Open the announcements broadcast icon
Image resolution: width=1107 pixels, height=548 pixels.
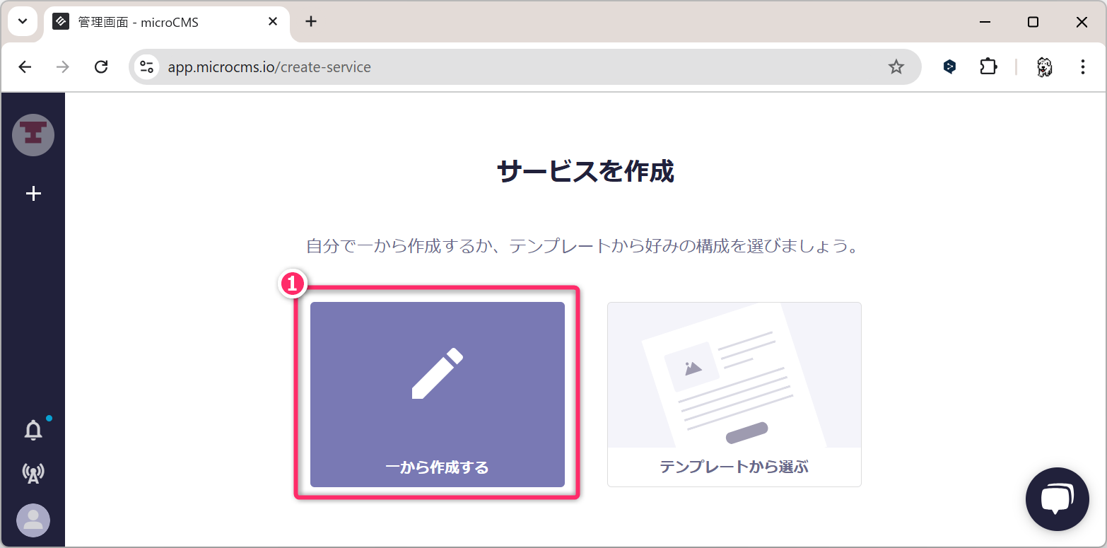pyautogui.click(x=33, y=473)
